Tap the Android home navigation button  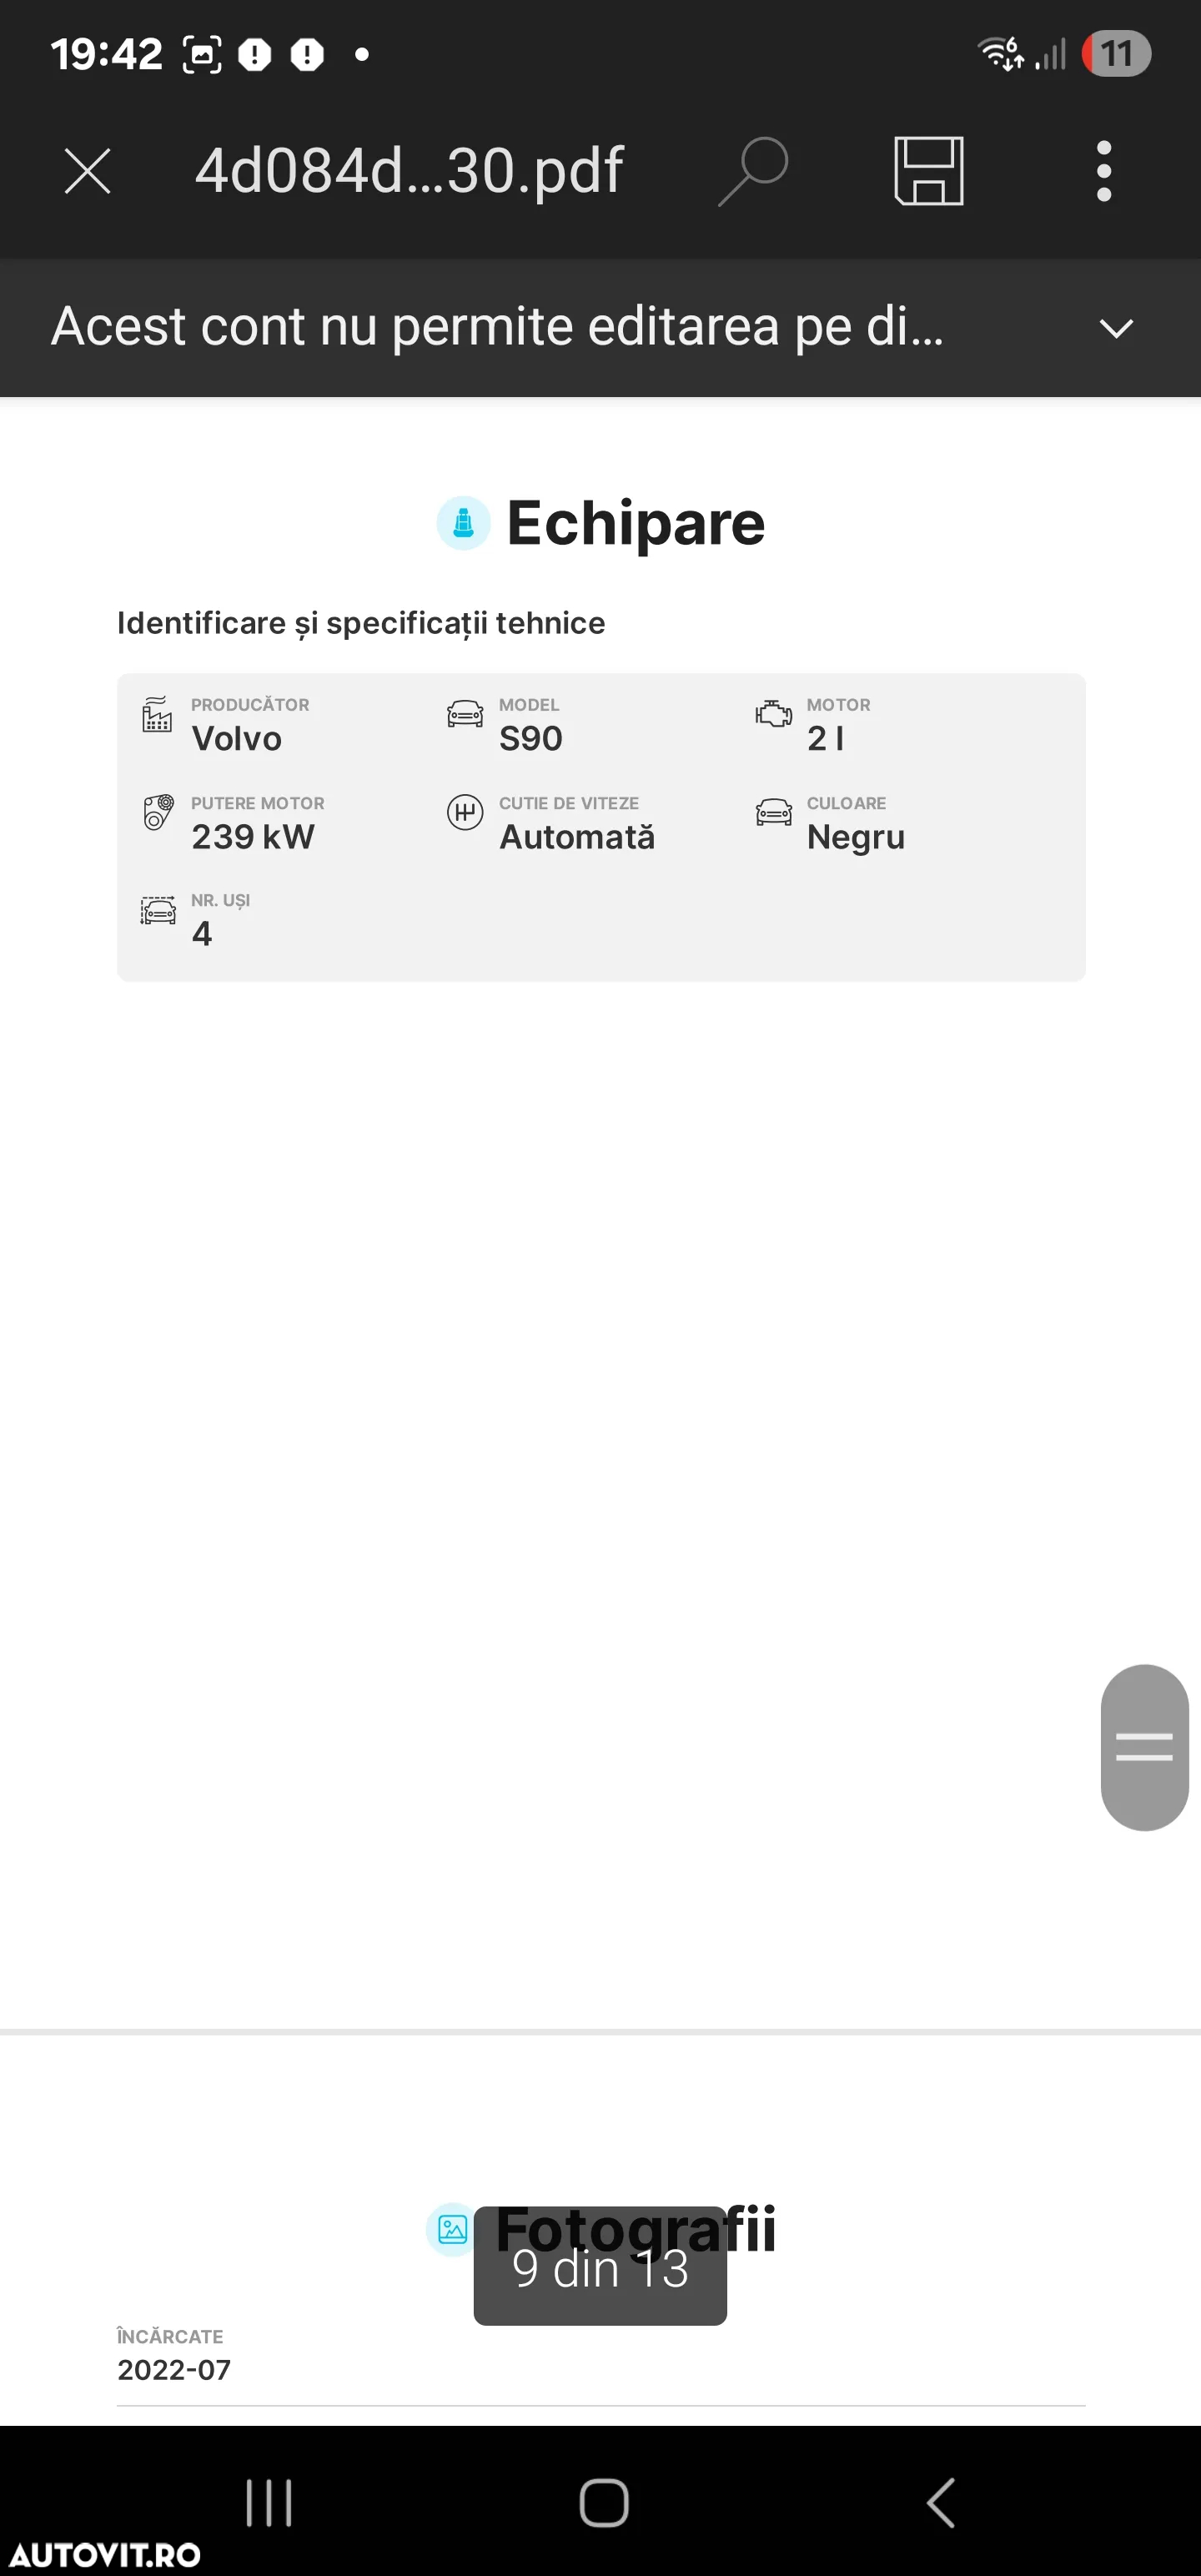click(604, 2503)
